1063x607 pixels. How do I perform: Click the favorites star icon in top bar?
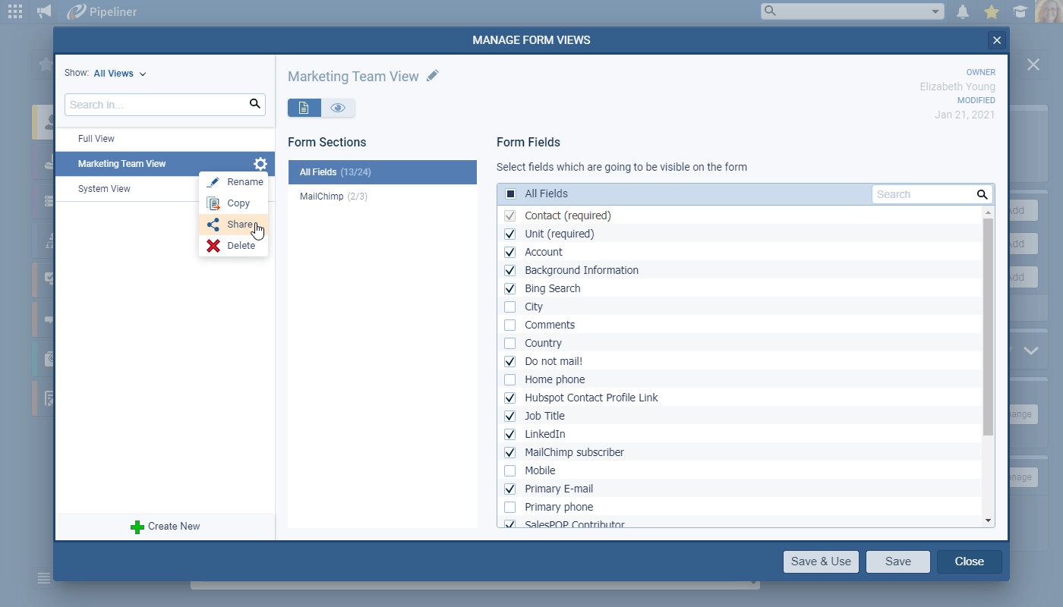click(x=991, y=11)
